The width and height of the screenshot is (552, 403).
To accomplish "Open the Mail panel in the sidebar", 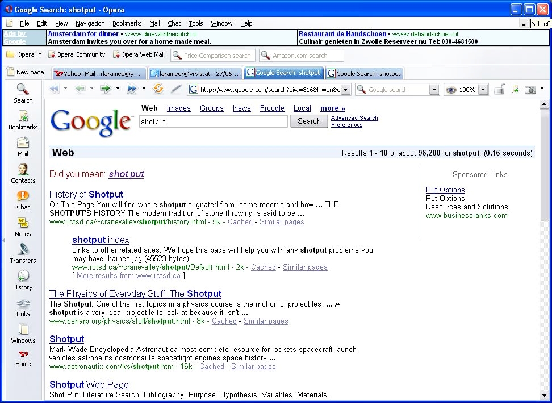I will [x=23, y=146].
